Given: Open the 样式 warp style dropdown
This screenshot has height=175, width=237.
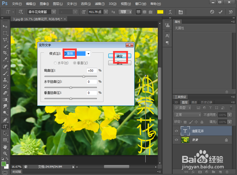Looking at the screenshot, I should pyautogui.click(x=88, y=53).
